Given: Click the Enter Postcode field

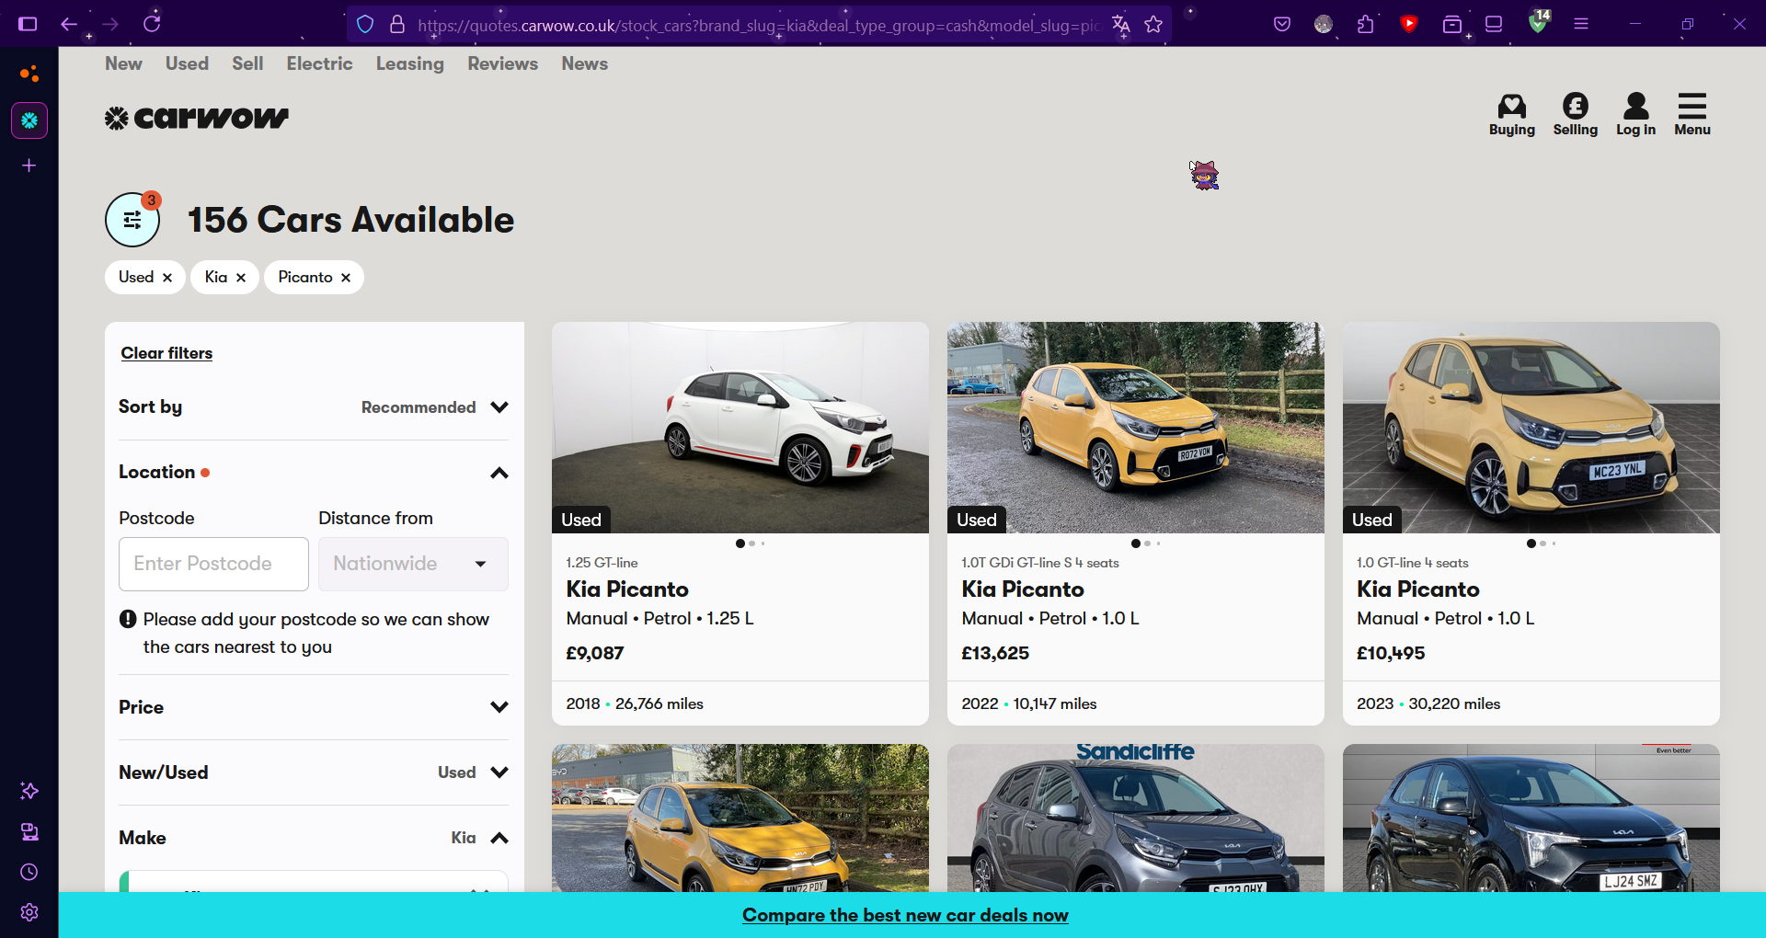Looking at the screenshot, I should [213, 564].
